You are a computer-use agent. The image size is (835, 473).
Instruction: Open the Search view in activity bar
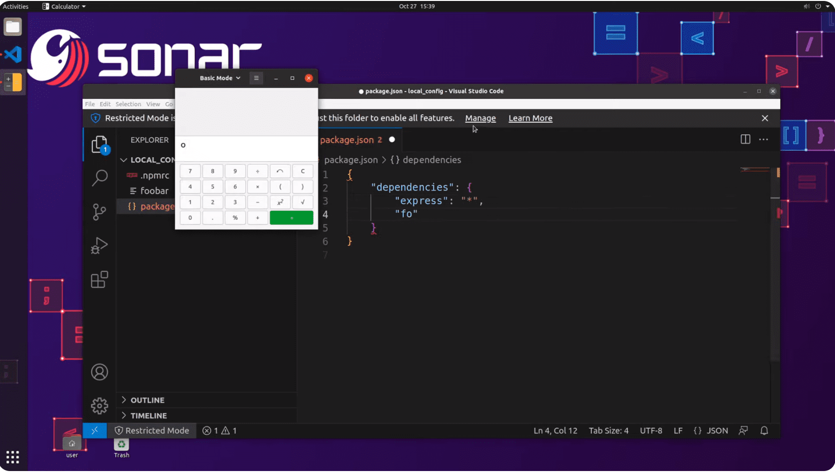[100, 178]
